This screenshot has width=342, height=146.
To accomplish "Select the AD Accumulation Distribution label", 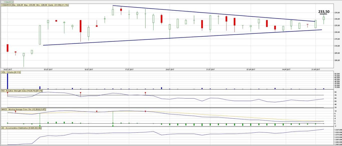I will [21, 128].
